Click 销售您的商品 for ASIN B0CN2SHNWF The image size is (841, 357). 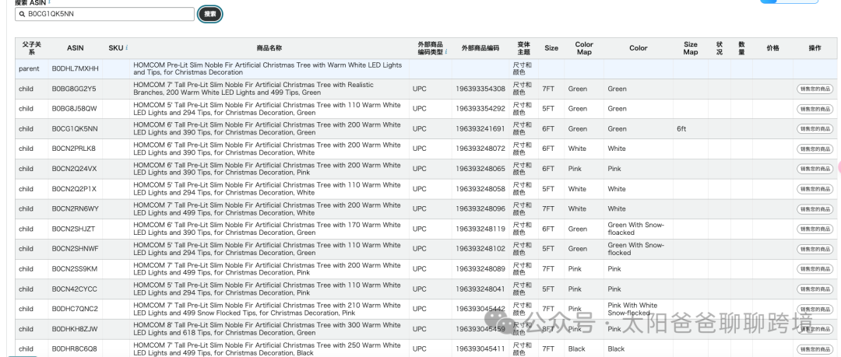point(815,249)
